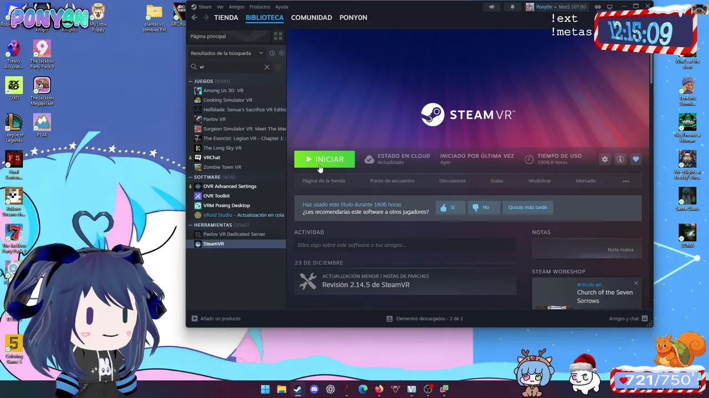The width and height of the screenshot is (709, 398).
Task: Open the Amigos menu
Action: (x=237, y=7)
